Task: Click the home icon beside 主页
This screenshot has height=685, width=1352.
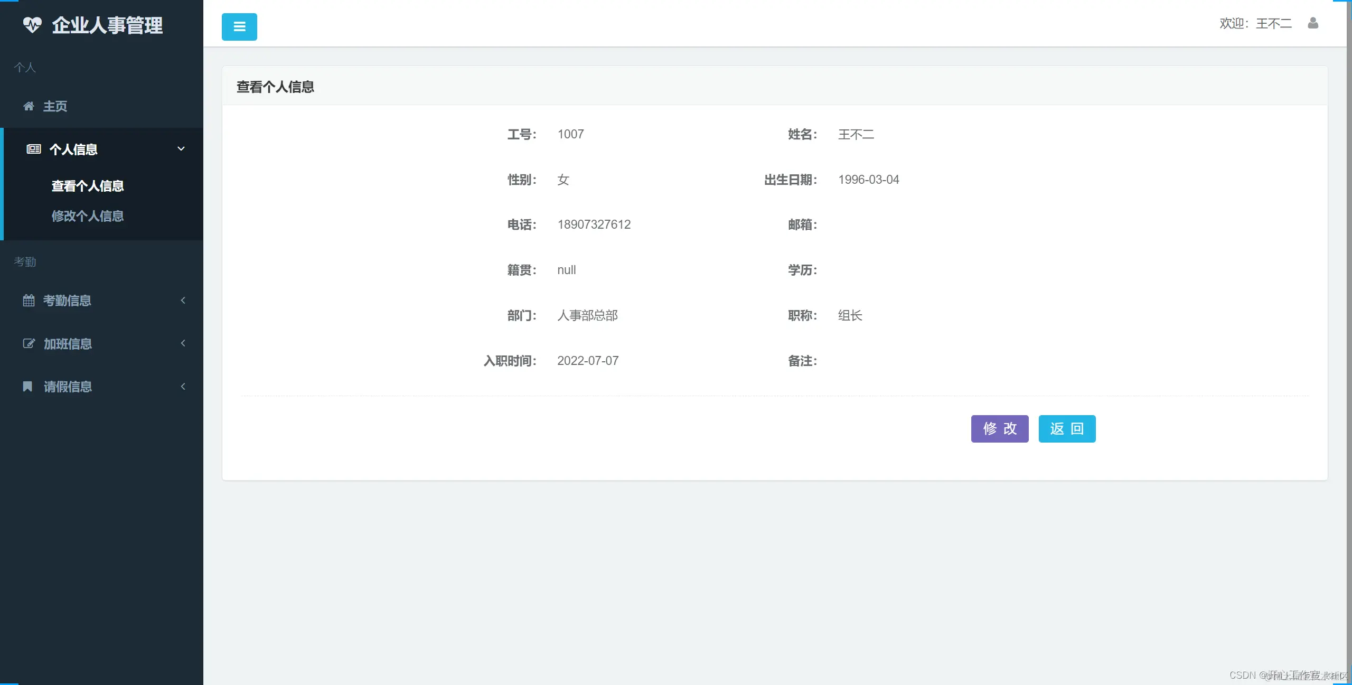Action: [x=29, y=106]
